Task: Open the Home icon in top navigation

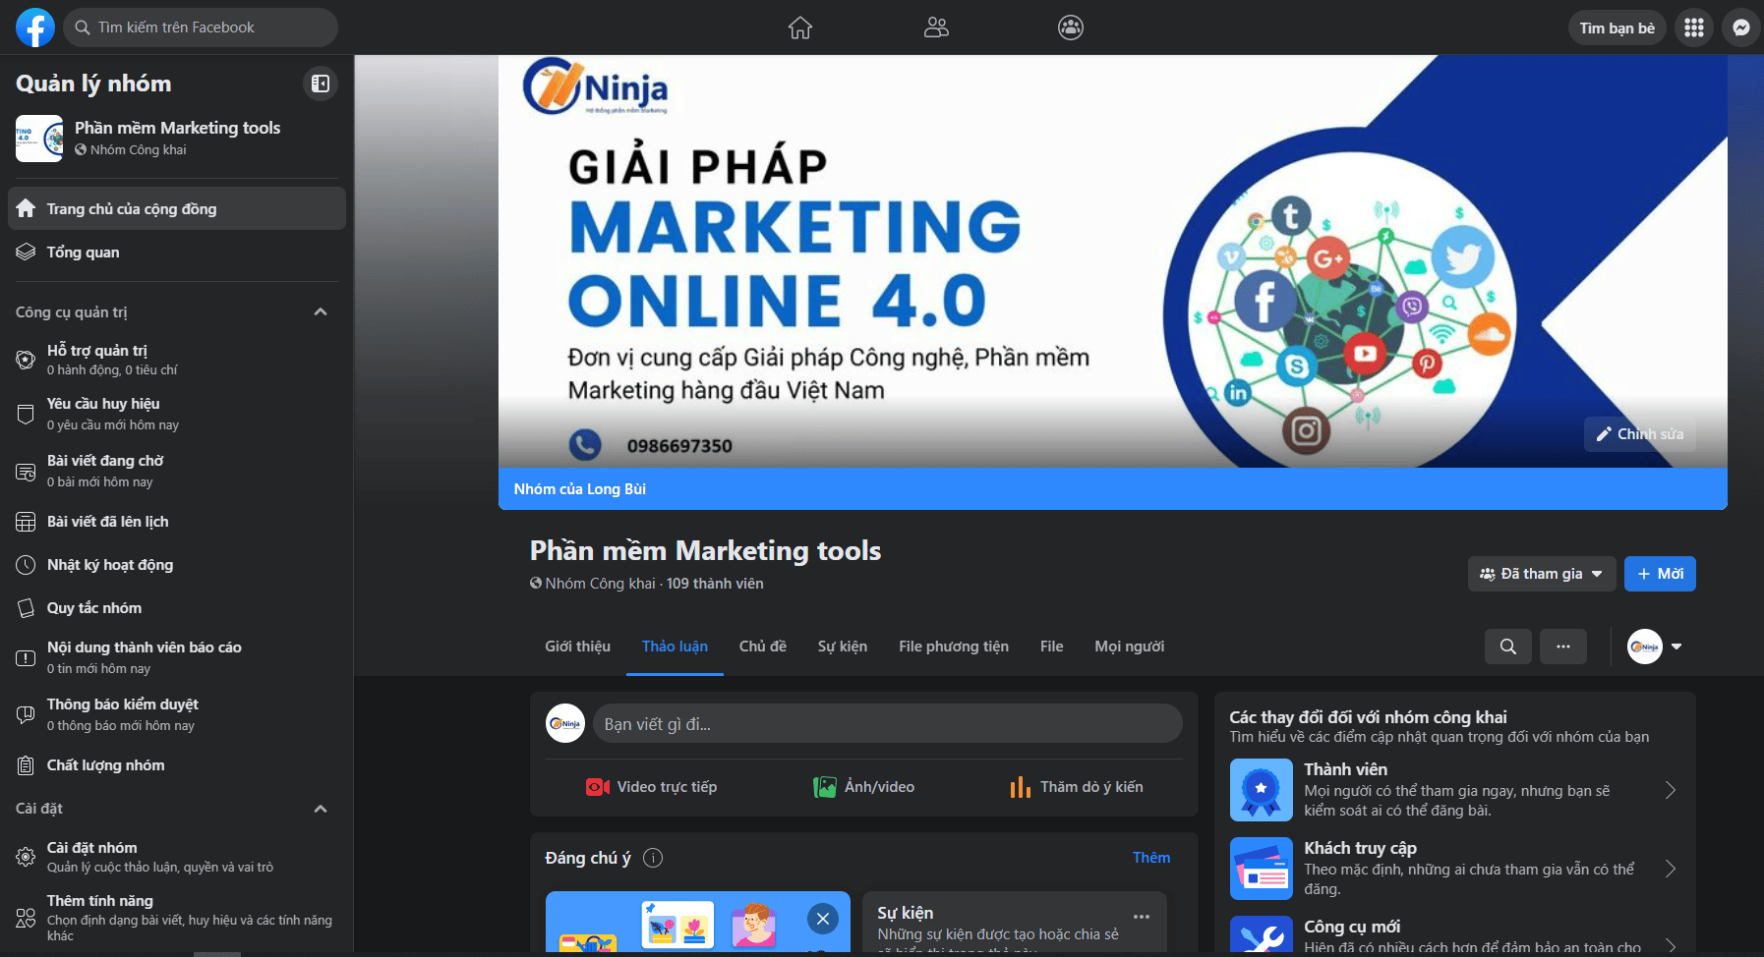Action: [x=800, y=28]
